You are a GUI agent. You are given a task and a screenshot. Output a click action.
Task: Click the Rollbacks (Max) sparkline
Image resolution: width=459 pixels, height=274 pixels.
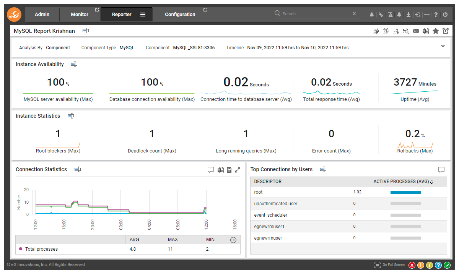415,145
